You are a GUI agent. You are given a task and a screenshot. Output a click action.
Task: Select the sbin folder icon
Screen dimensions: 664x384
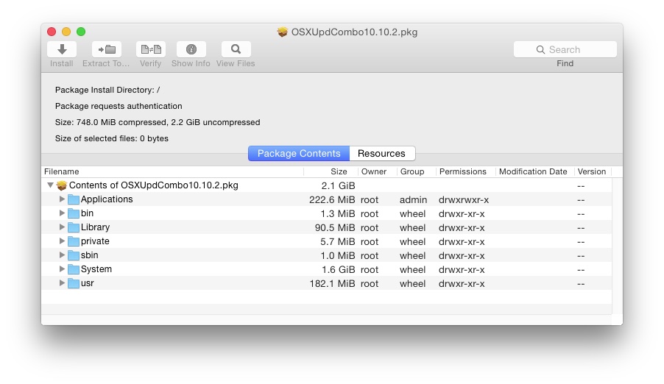pos(74,255)
